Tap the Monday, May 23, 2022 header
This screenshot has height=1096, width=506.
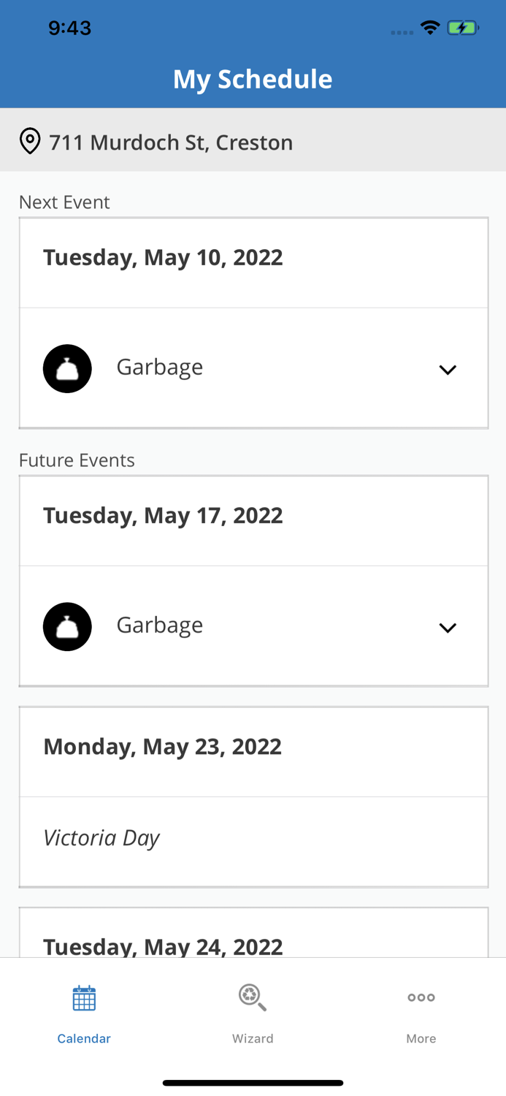coord(162,747)
